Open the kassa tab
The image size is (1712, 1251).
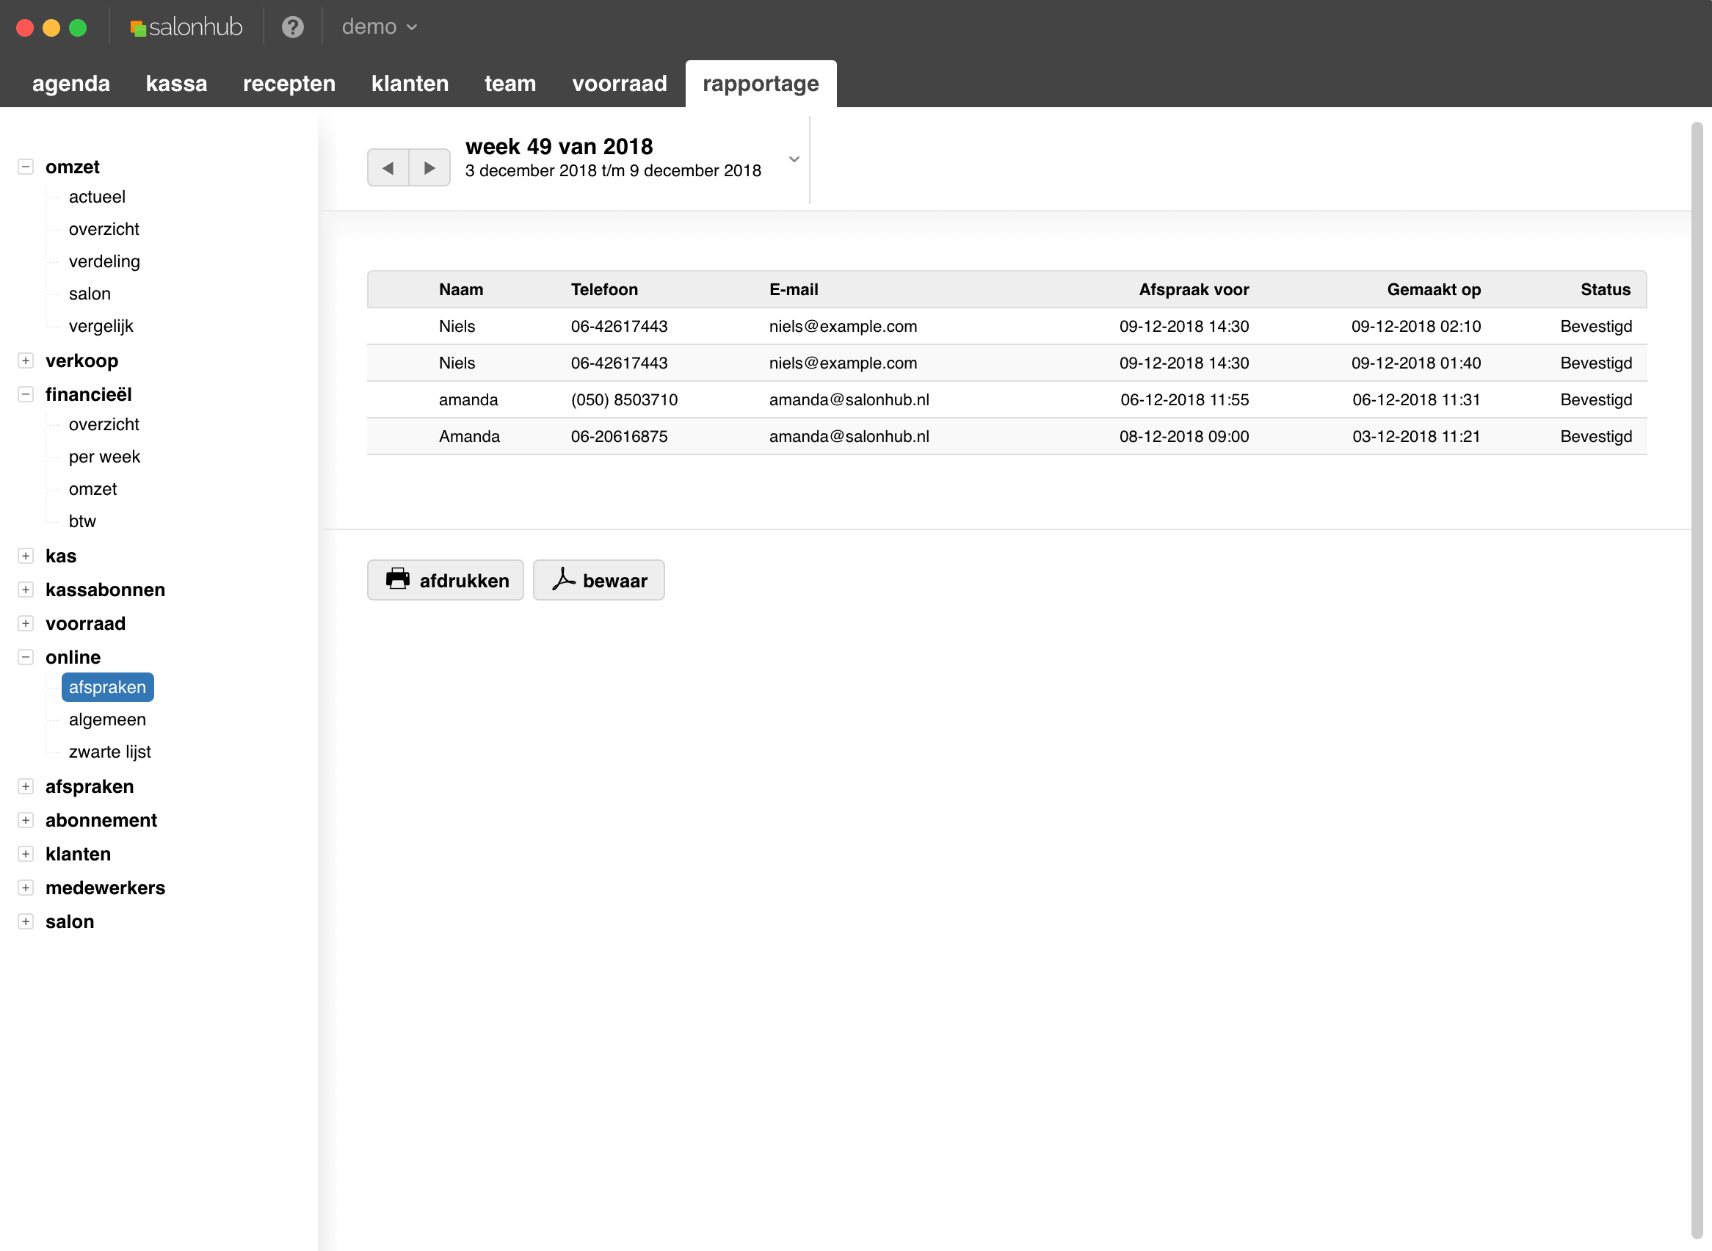pos(175,83)
